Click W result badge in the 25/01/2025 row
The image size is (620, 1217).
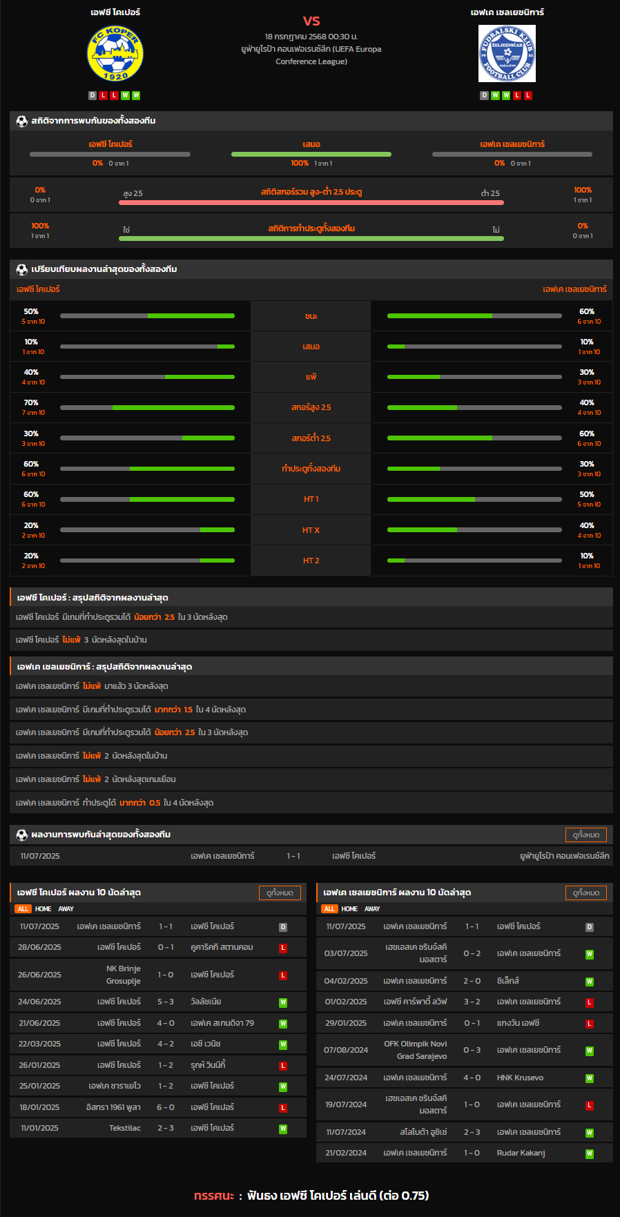283,1087
